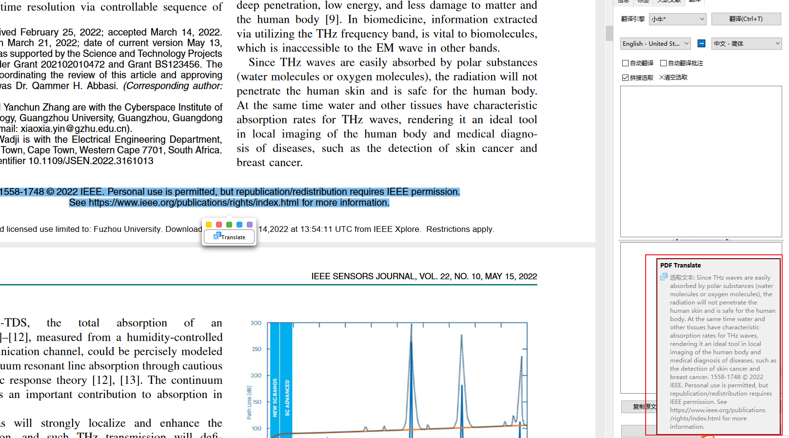Click the reference citation [13]
Image resolution: width=789 pixels, height=438 pixels.
(130, 380)
